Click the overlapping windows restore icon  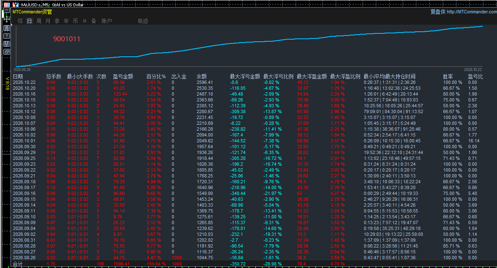pos(7,52)
